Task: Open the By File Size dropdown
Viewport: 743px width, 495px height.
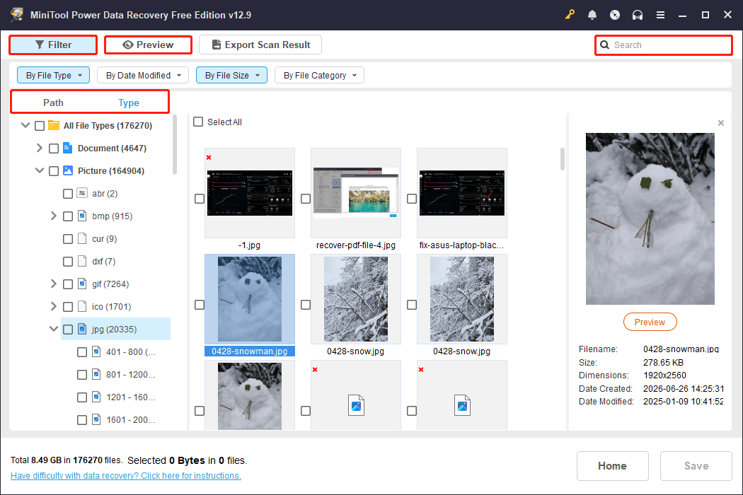Action: coord(231,76)
